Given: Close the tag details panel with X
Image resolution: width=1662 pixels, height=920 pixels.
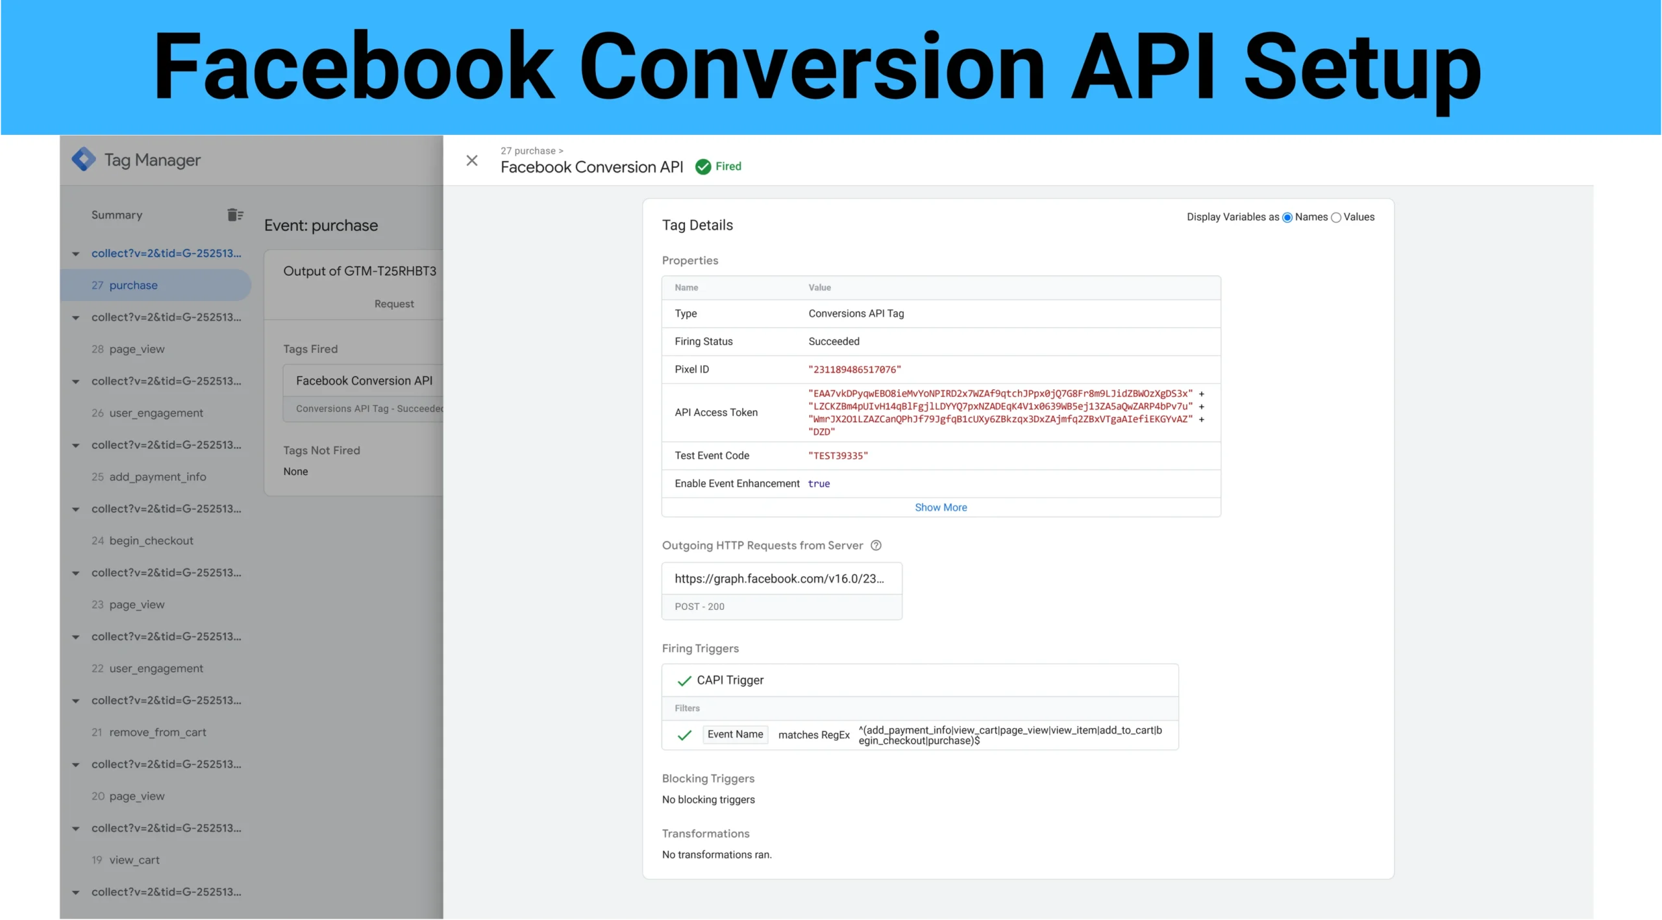Looking at the screenshot, I should 472,160.
